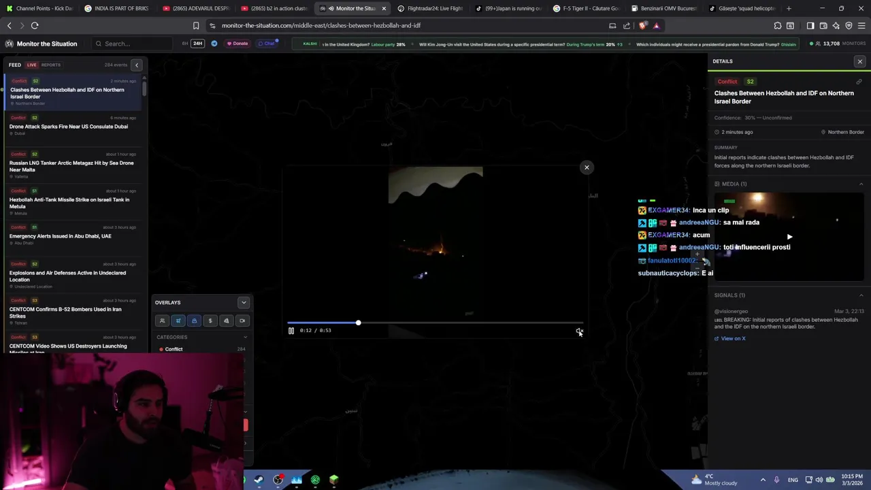Open the share page icon in address bar

point(627,25)
